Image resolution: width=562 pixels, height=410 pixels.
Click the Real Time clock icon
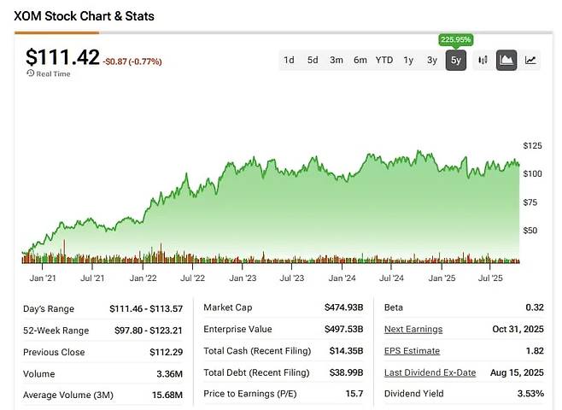[30, 73]
